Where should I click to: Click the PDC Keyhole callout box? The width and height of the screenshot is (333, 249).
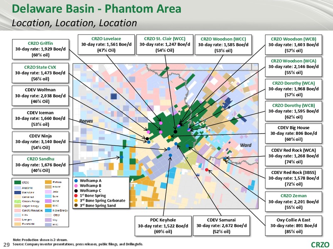click(163, 226)
